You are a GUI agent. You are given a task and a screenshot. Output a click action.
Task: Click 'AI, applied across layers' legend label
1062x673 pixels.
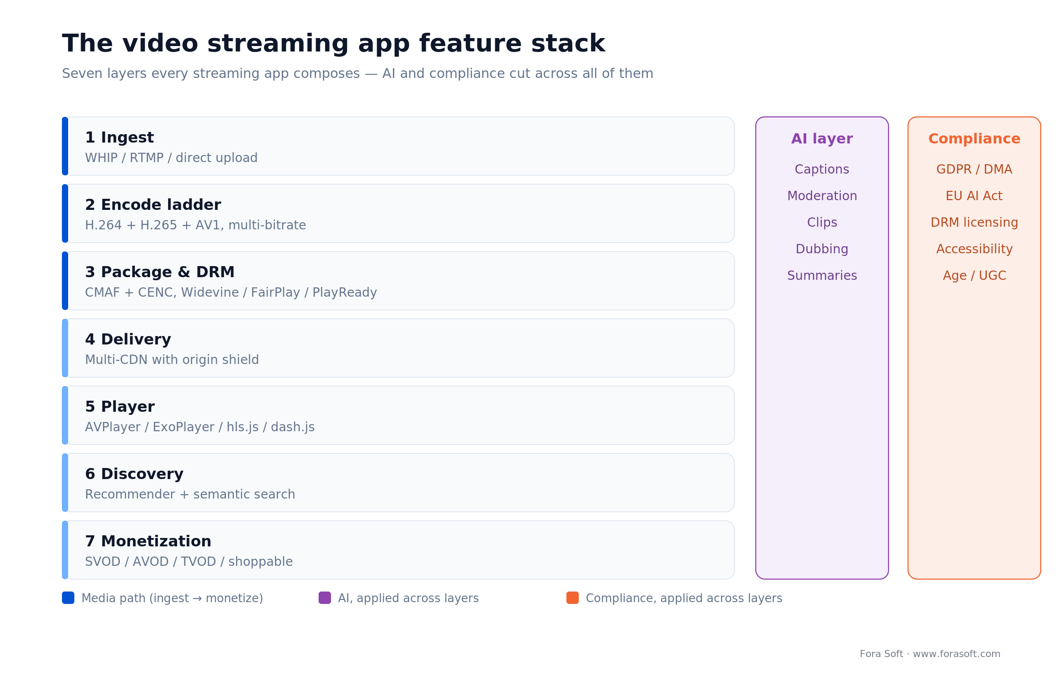click(408, 598)
